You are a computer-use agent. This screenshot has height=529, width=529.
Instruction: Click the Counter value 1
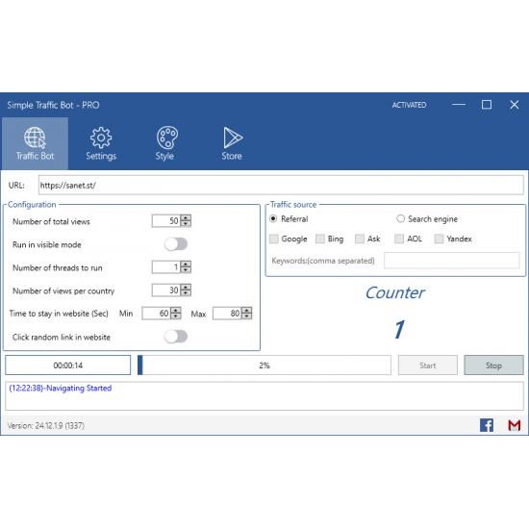pos(399,329)
